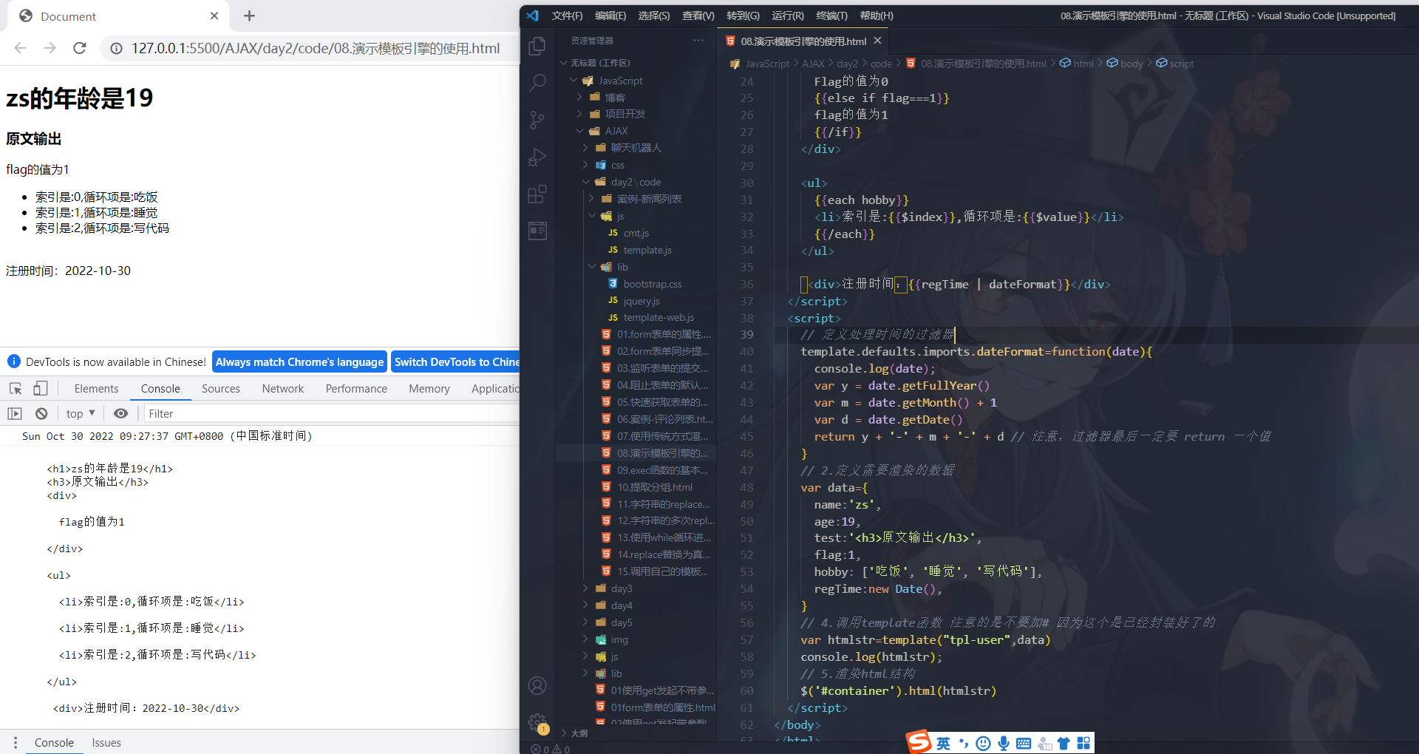Open 文件(F) menu in VS Code

(x=567, y=16)
